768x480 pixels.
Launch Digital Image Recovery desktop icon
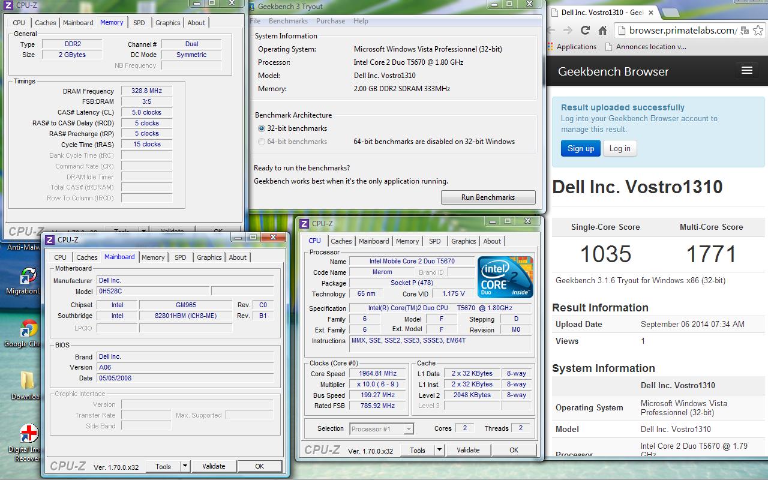pyautogui.click(x=28, y=434)
